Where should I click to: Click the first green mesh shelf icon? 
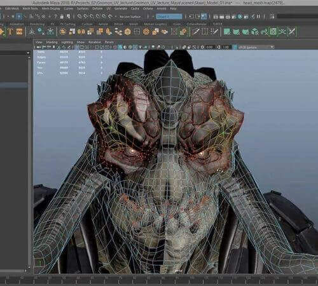click(x=227, y=32)
